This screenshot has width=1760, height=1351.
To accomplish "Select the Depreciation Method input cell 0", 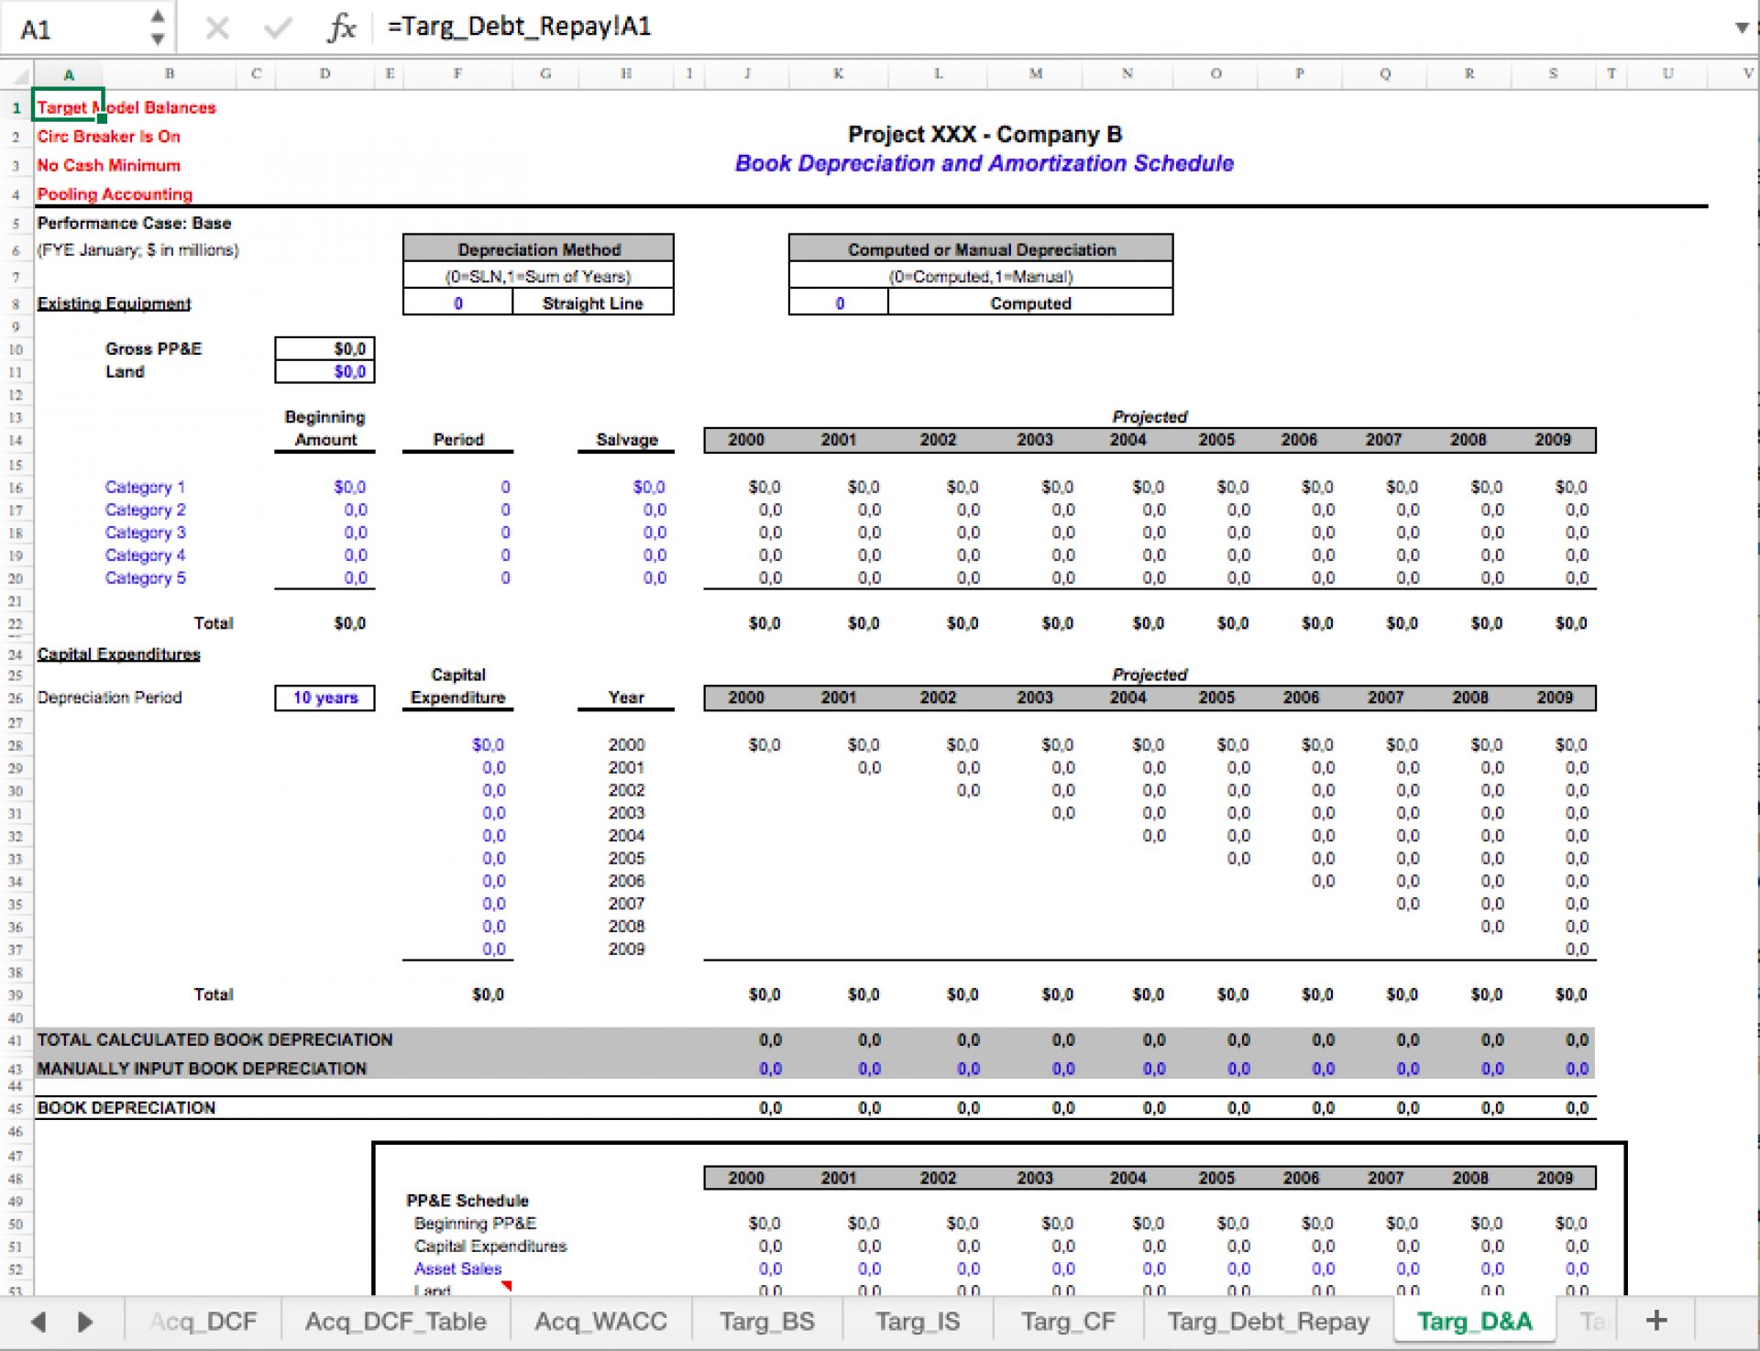I will [457, 303].
